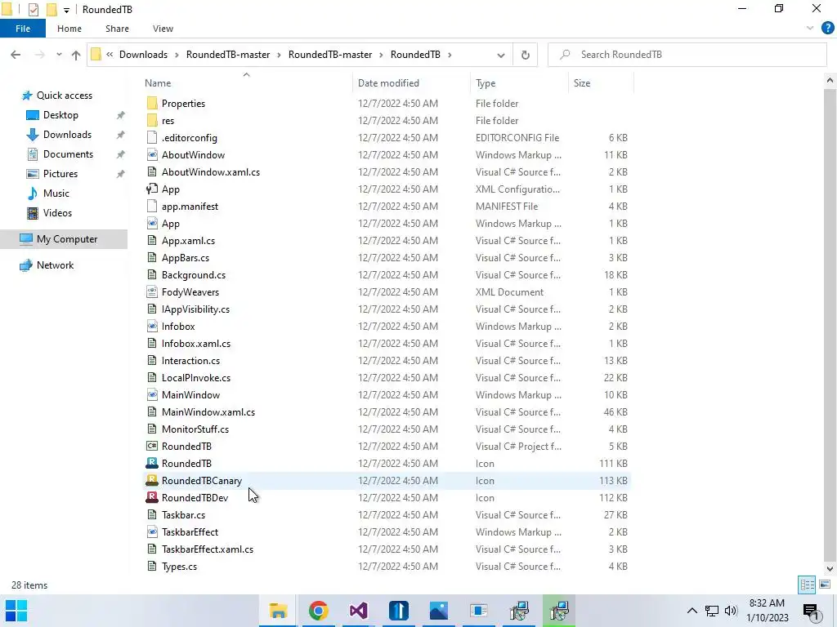Select the res folder icon
The image size is (837, 627).
[x=152, y=121]
